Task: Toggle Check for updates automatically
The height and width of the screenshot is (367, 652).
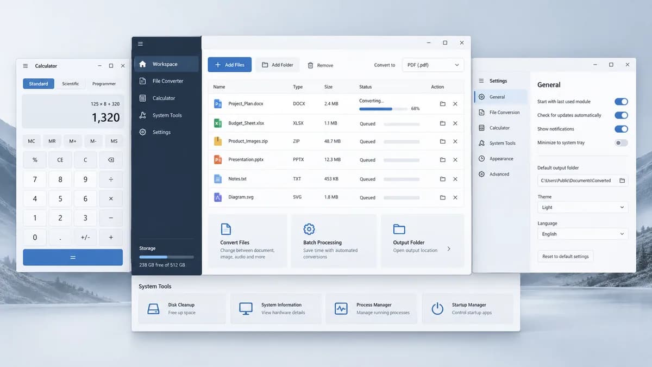Action: [x=621, y=115]
